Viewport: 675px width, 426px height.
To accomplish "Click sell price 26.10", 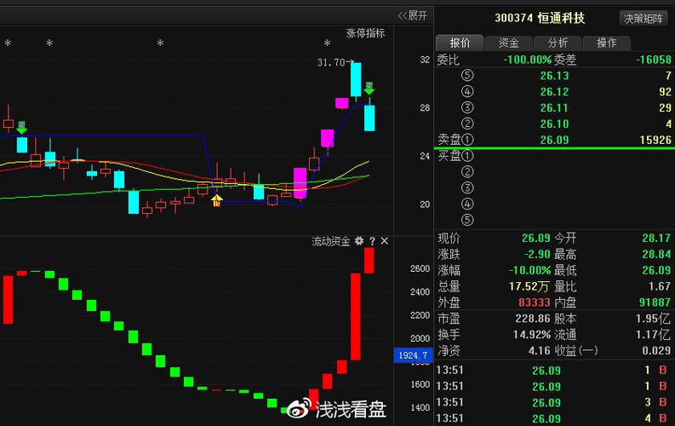I will 554,124.
